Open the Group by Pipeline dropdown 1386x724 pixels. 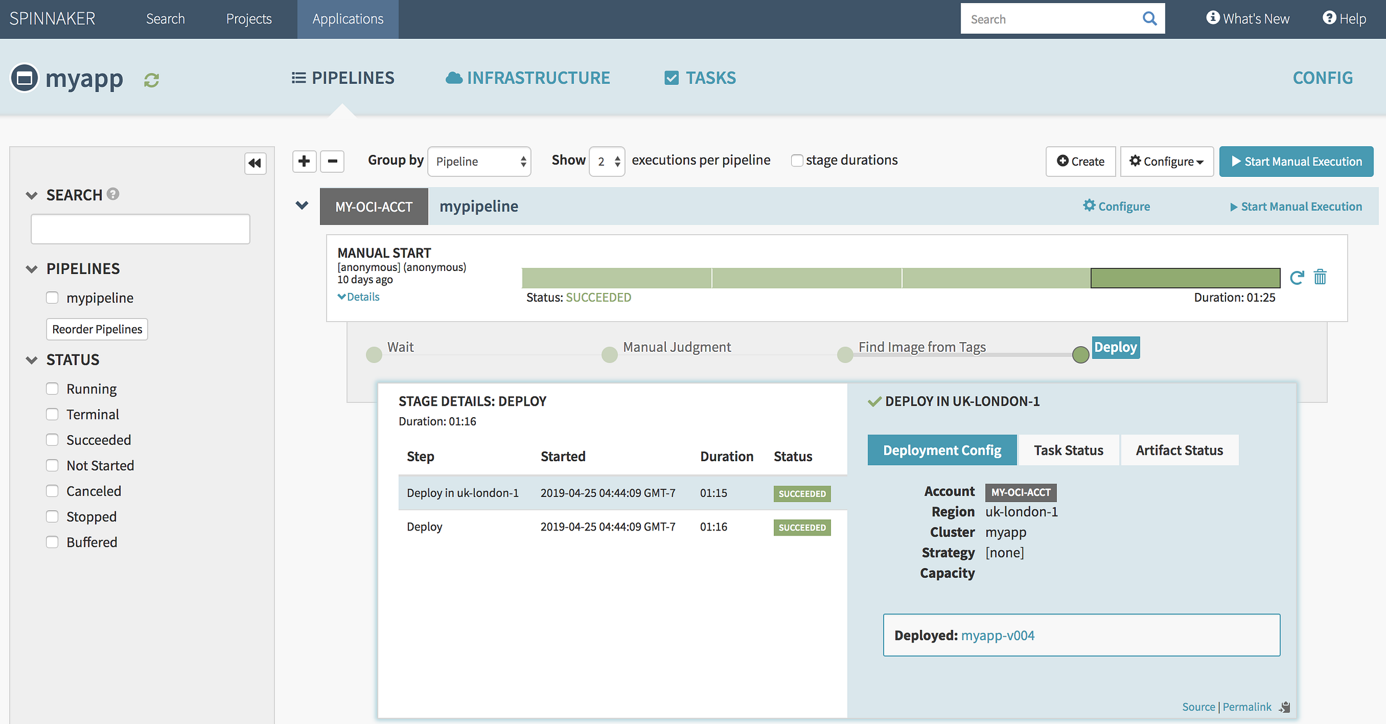point(479,161)
